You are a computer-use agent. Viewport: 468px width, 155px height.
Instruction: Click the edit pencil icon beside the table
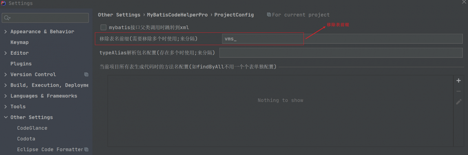459,102
